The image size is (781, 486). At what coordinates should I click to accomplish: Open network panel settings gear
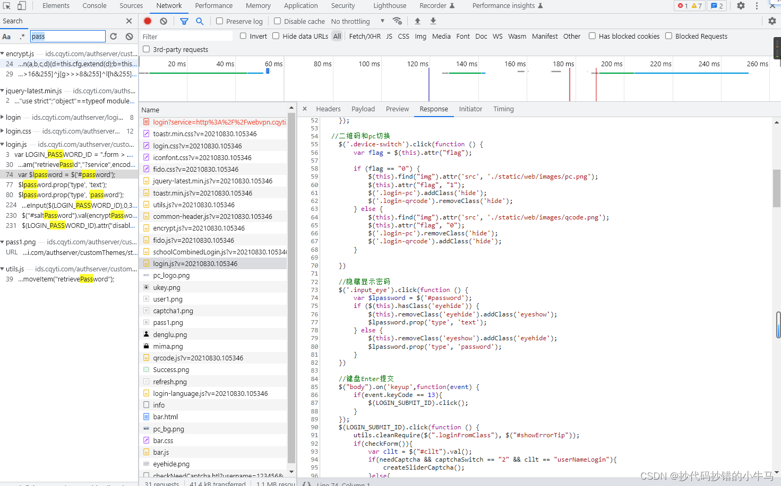point(772,21)
